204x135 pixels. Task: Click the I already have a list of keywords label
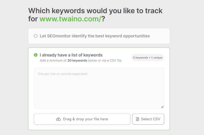coord(71,55)
